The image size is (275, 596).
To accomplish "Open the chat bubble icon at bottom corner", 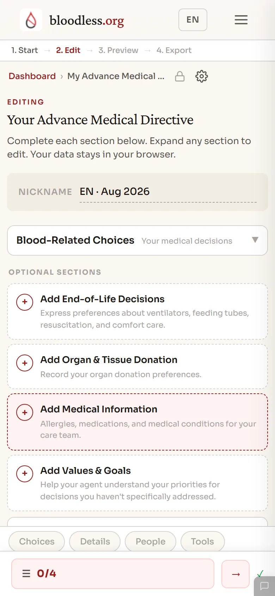I will [x=264, y=586].
